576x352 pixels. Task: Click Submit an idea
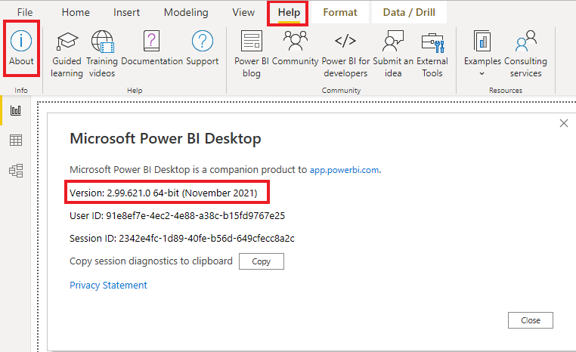tap(393, 54)
